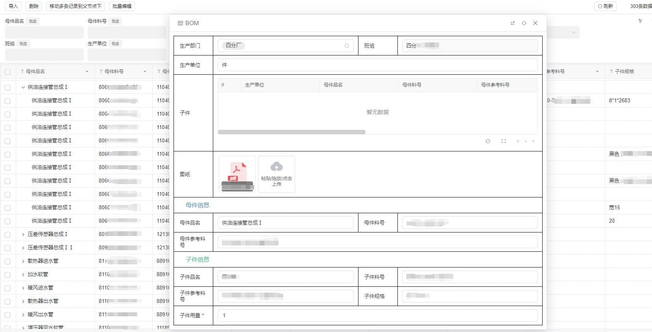Expand the 压差传感器总成 I row
The width and height of the screenshot is (652, 332).
(x=23, y=234)
